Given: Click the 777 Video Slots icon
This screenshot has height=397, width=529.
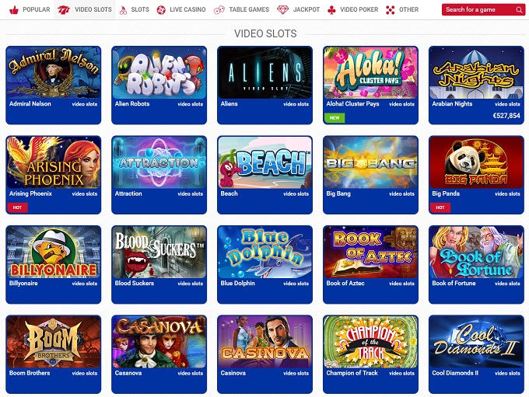Looking at the screenshot, I should click(x=64, y=10).
